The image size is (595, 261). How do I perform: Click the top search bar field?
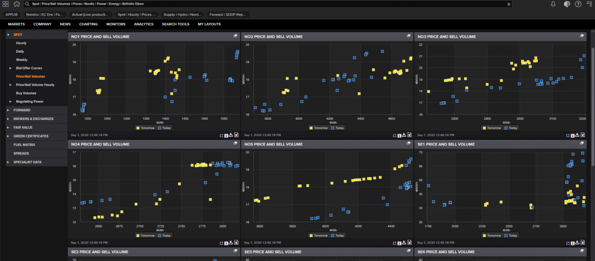click(x=268, y=4)
